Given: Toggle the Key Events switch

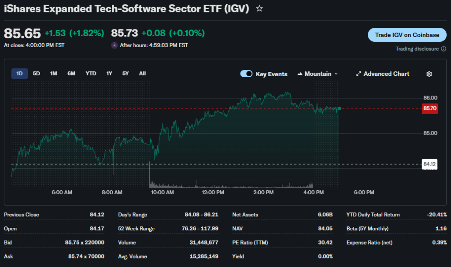Looking at the screenshot, I should (x=246, y=74).
